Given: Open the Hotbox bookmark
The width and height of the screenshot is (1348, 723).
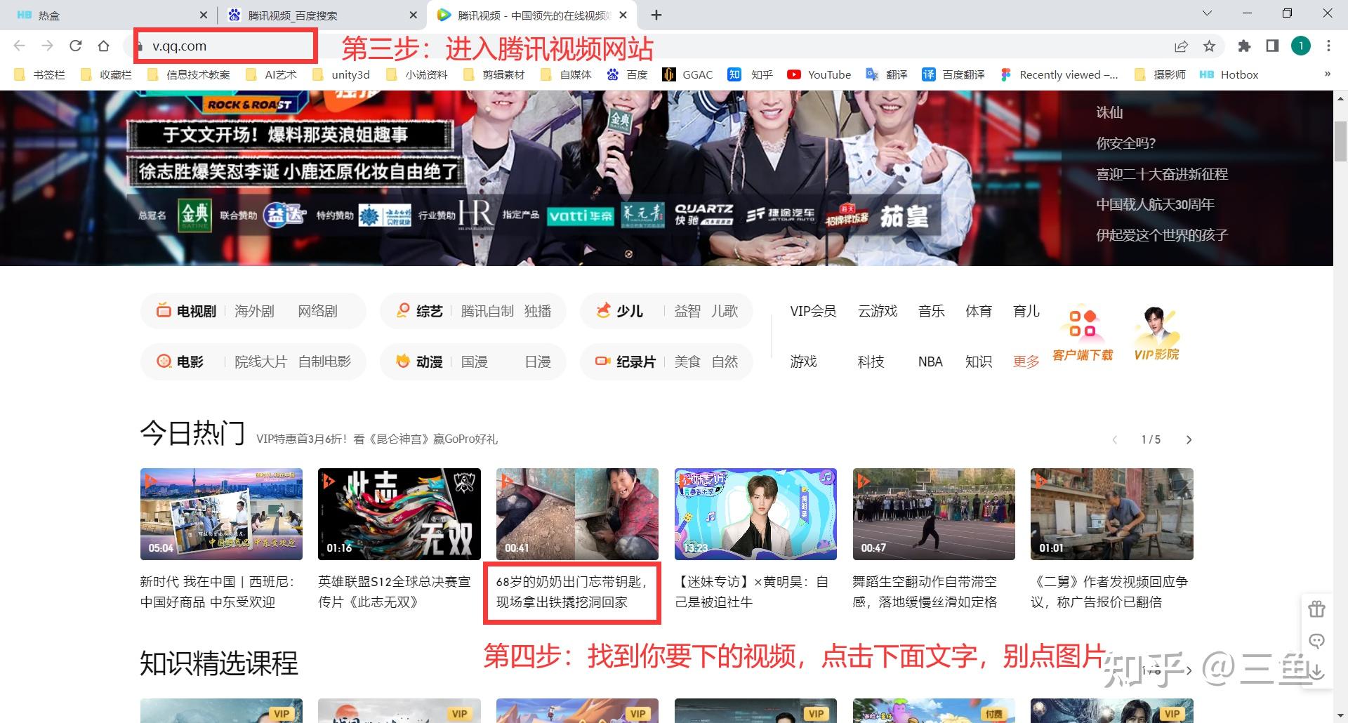Looking at the screenshot, I should coord(1229,74).
